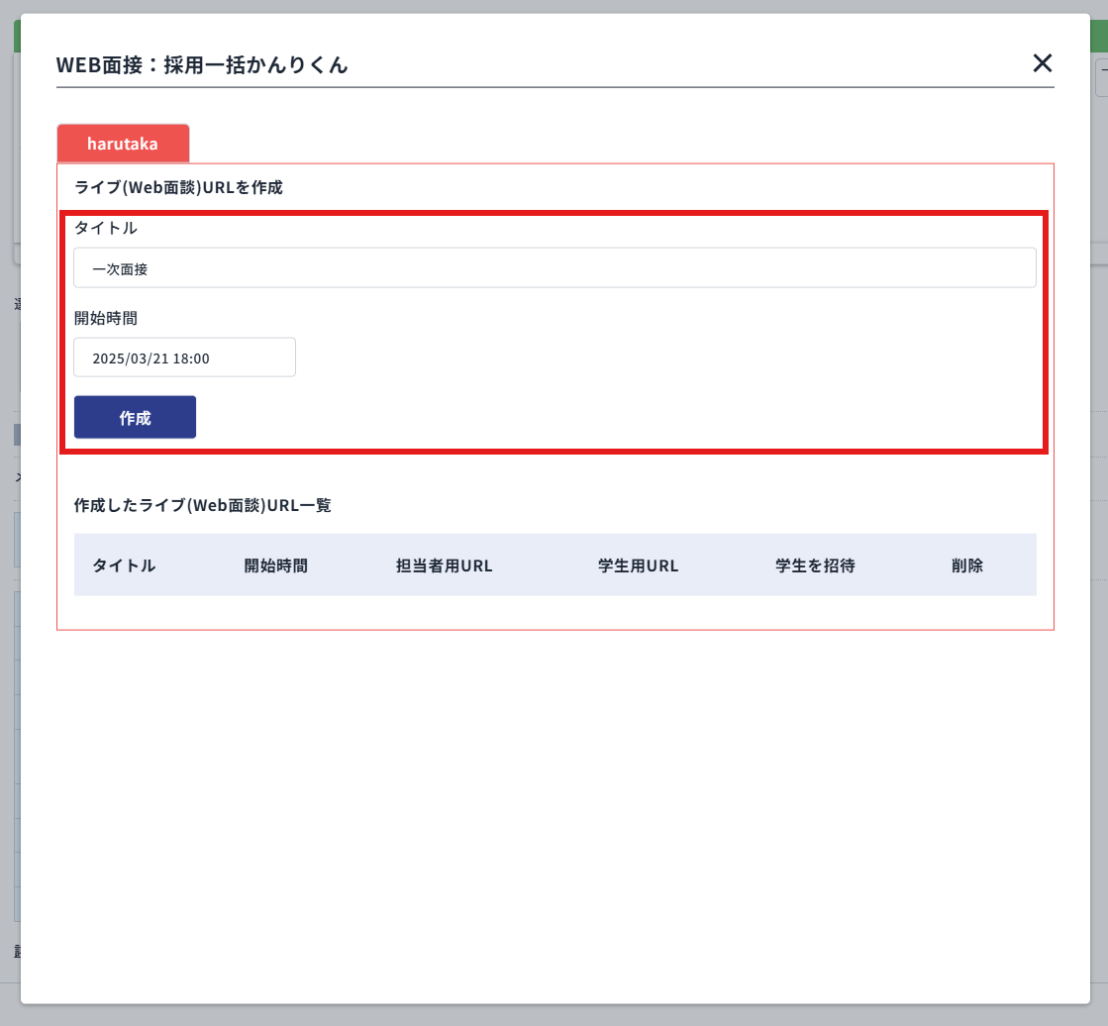Click the green bar behind dialog's top-left corner
1108x1026 pixels.
point(17,36)
